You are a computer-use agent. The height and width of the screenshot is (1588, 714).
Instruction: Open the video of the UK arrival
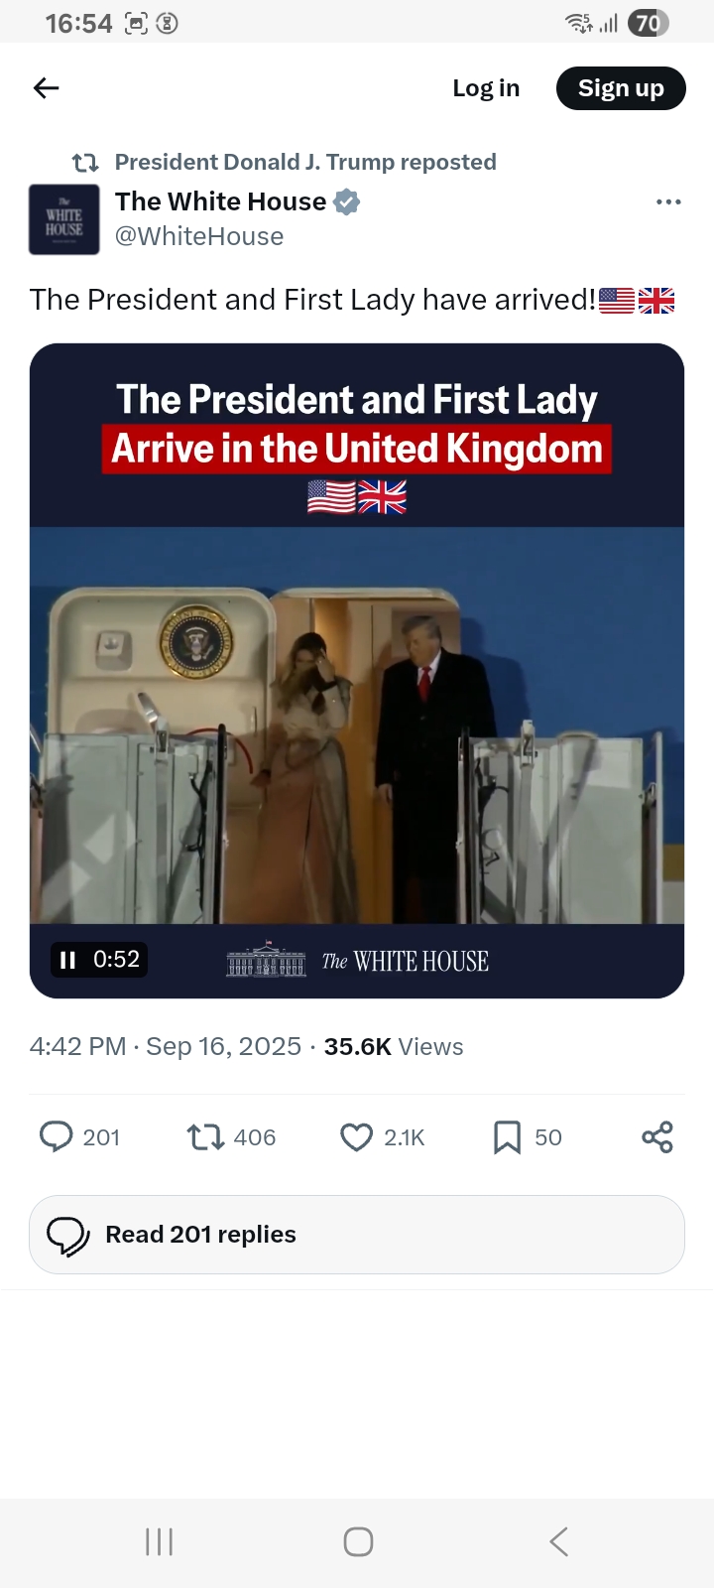357,725
